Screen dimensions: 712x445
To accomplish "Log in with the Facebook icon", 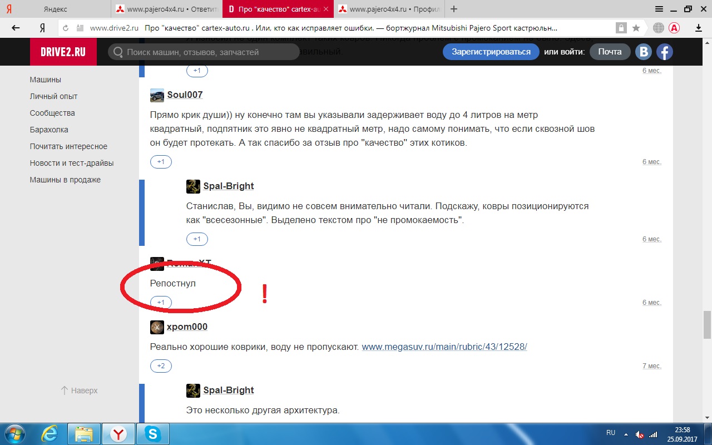I will click(664, 52).
